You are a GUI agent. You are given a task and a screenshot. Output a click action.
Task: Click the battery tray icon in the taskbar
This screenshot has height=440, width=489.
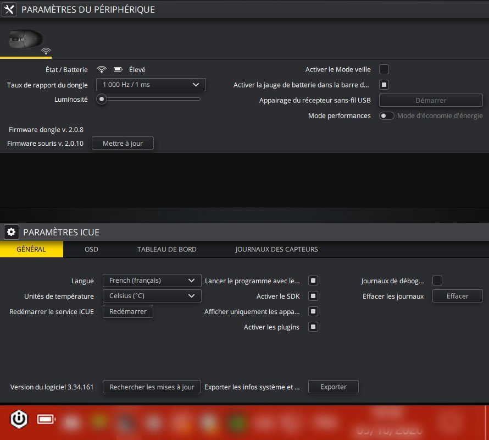tap(46, 420)
